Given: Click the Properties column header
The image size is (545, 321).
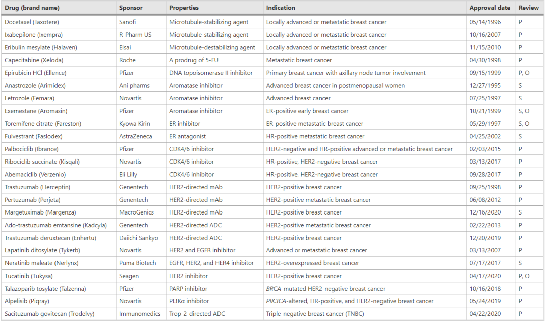Looking at the screenshot, I should (184, 8).
